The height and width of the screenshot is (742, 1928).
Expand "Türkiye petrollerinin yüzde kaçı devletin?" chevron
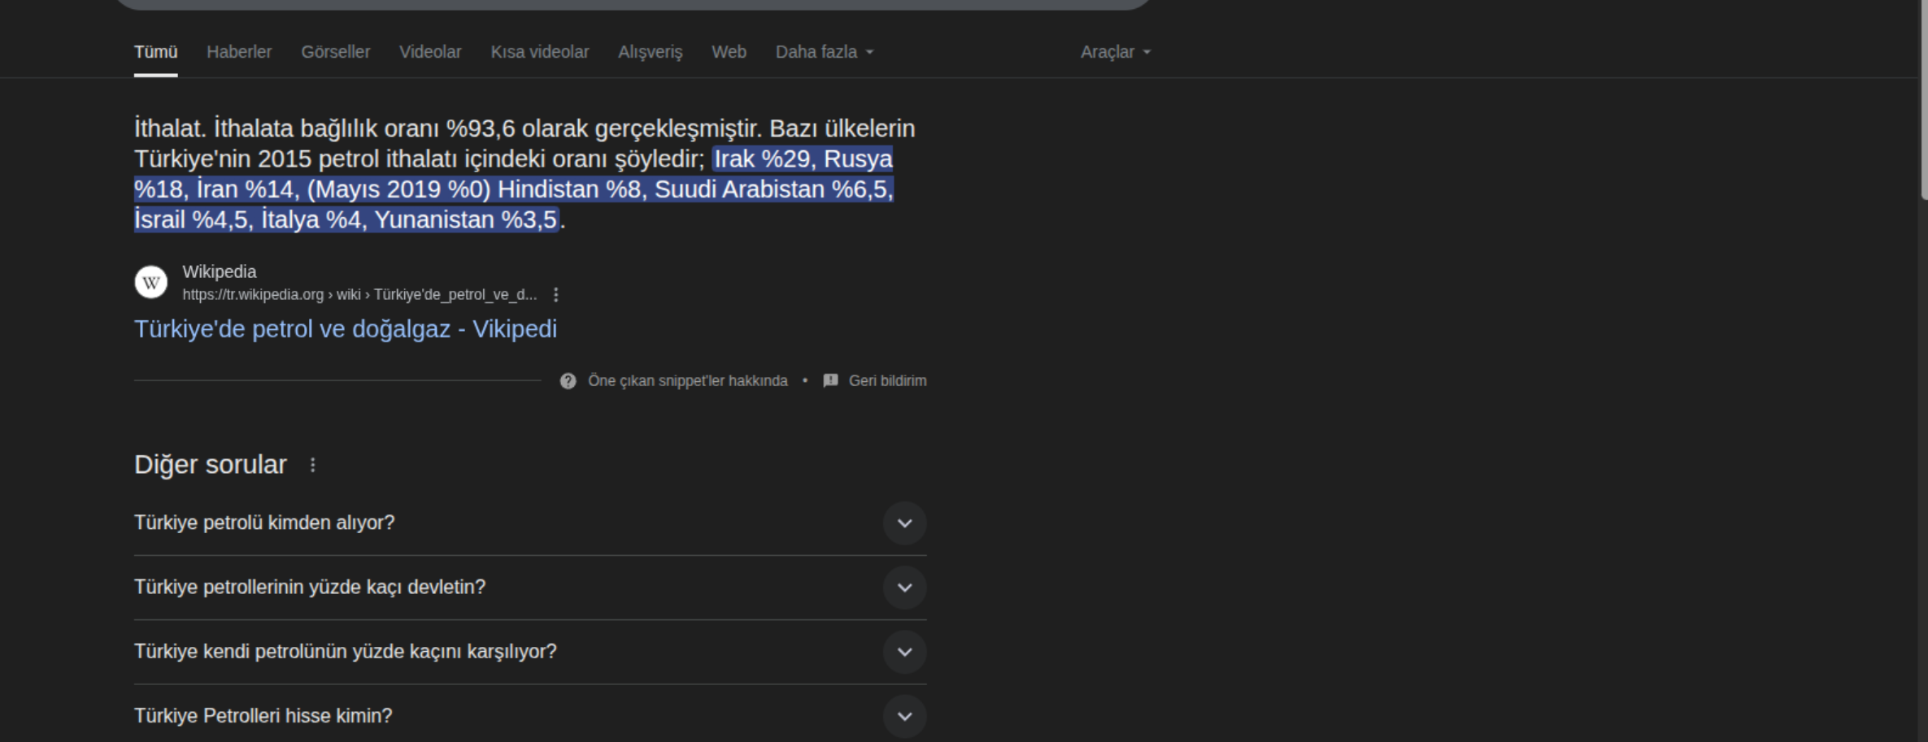(904, 588)
